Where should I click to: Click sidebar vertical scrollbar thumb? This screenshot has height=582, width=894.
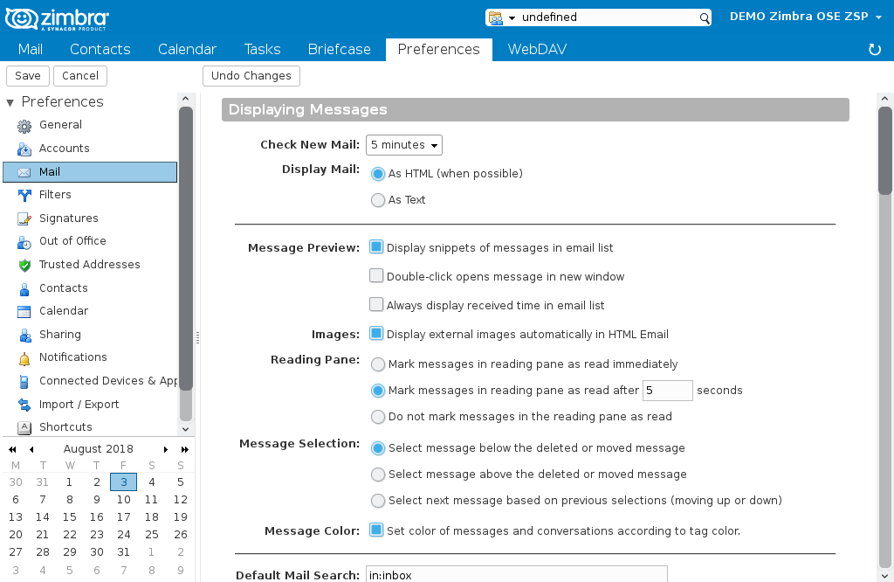(x=185, y=248)
